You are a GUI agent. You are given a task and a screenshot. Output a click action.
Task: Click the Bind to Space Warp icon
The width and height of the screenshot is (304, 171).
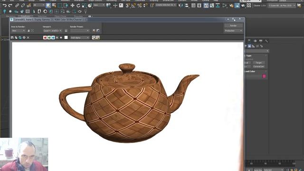click(x=29, y=5)
